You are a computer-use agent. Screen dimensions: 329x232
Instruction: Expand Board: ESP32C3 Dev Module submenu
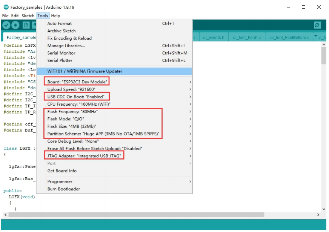114,82
